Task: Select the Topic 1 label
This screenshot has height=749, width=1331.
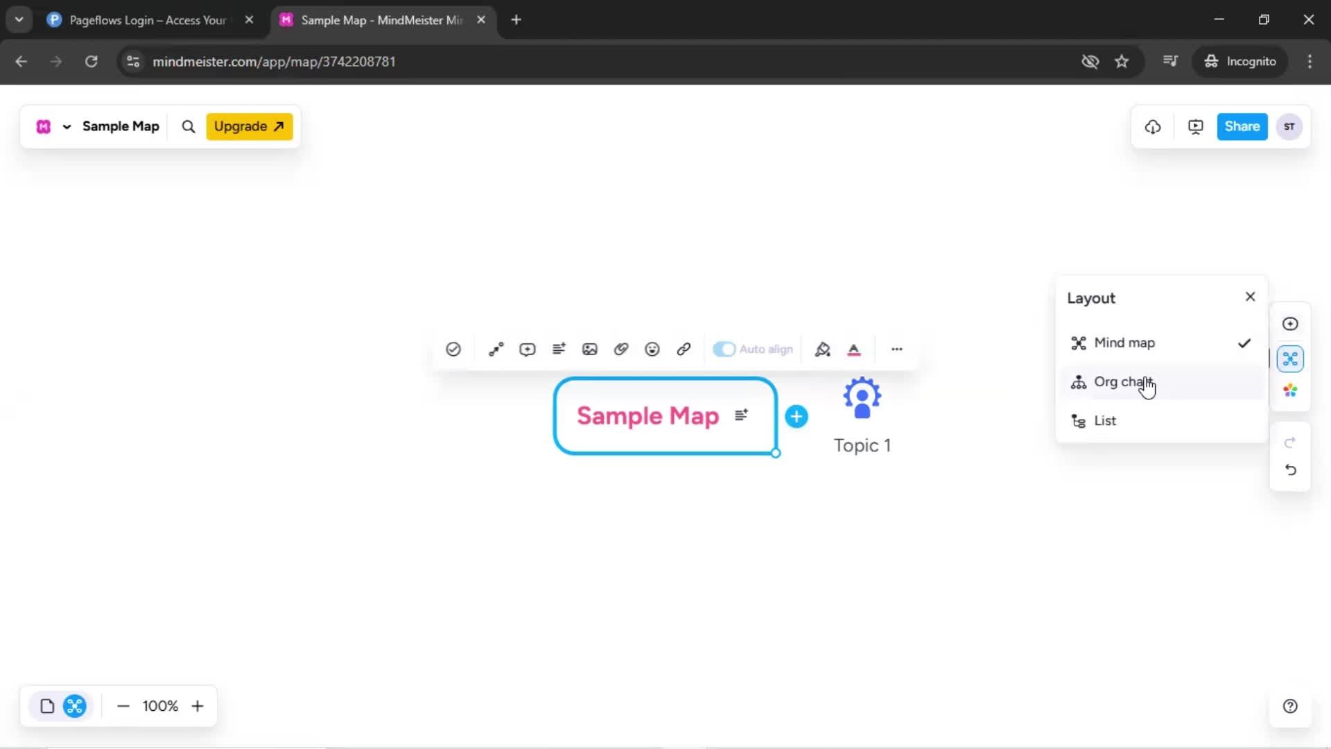Action: point(862,445)
